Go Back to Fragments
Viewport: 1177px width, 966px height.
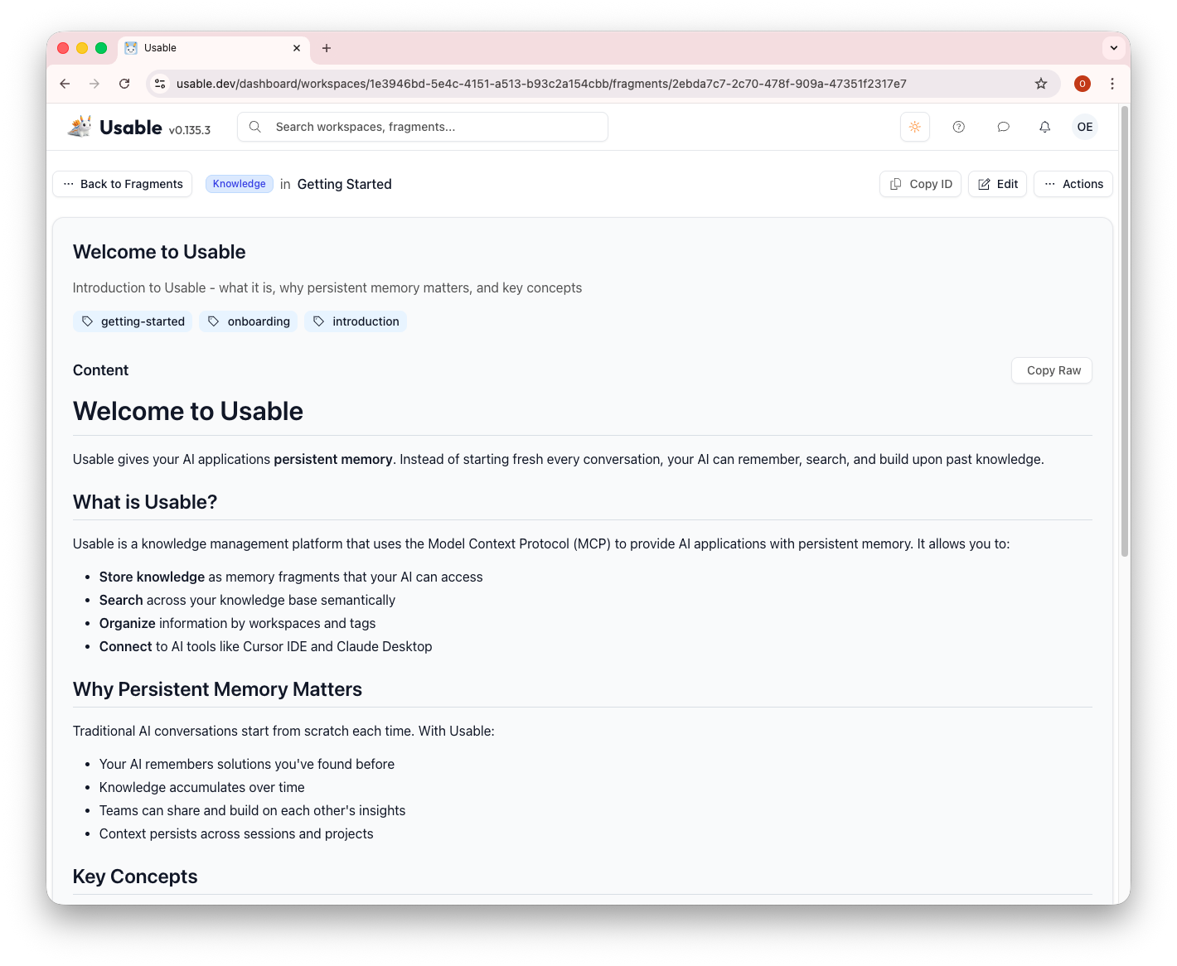pyautogui.click(x=123, y=184)
